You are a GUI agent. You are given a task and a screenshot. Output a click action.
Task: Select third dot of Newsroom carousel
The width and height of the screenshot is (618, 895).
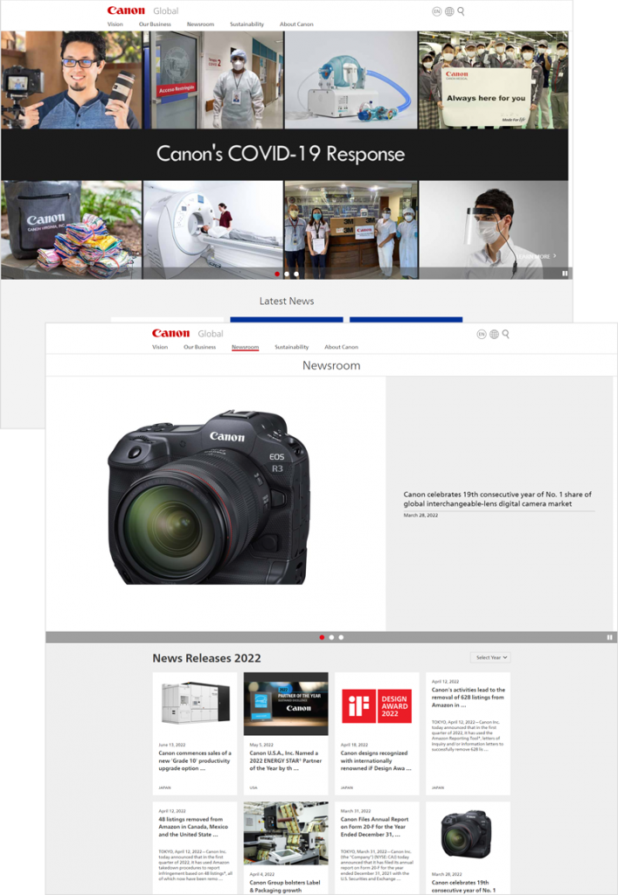point(341,637)
